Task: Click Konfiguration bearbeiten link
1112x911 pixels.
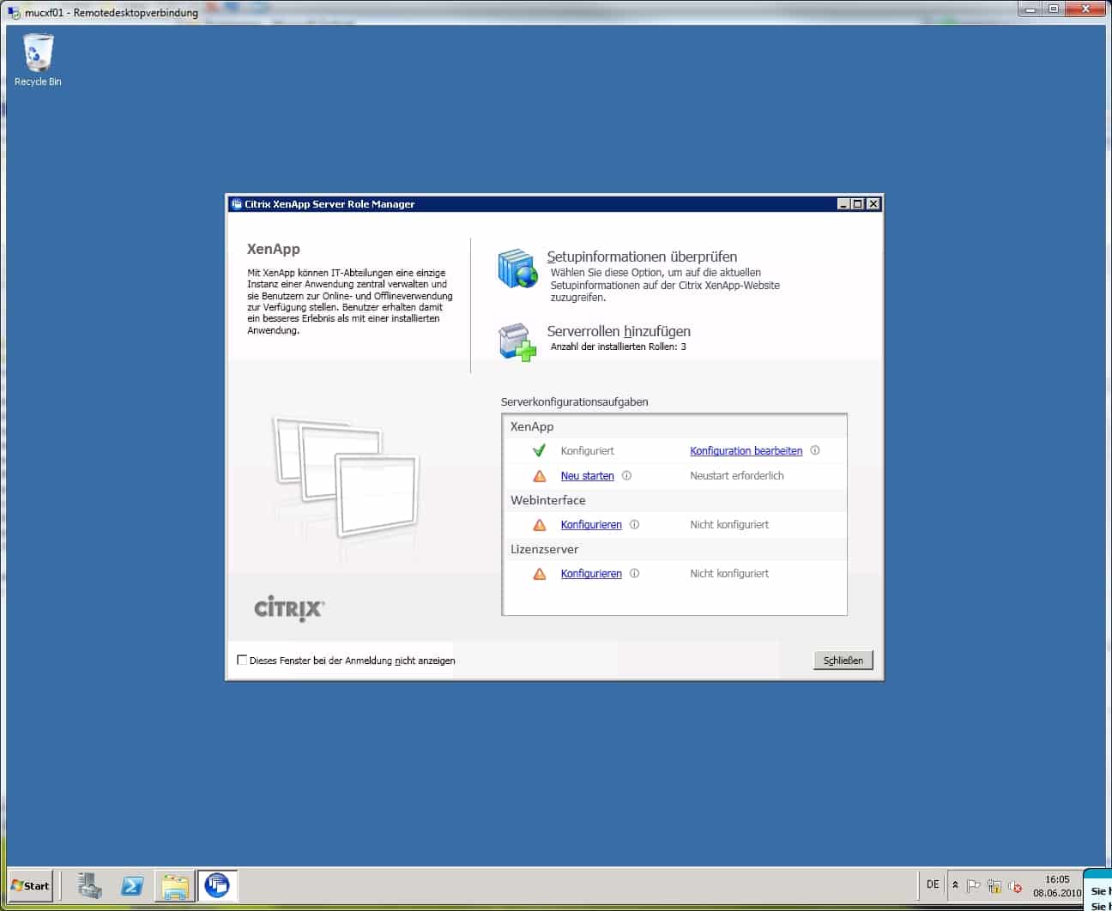Action: 746,450
